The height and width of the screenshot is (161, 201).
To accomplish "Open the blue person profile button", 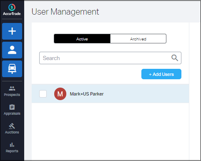I will [12, 50].
